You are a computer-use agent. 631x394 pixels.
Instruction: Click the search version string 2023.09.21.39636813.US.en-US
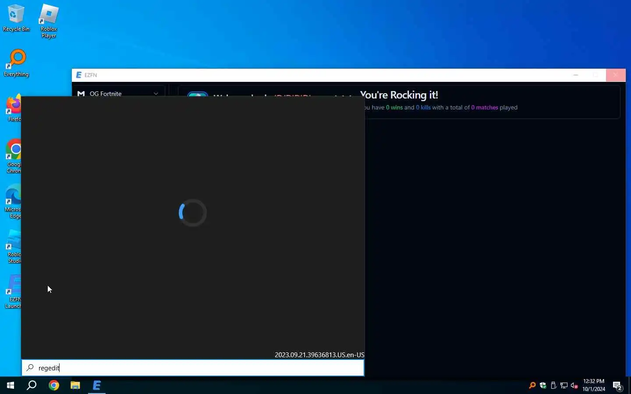[x=319, y=355]
